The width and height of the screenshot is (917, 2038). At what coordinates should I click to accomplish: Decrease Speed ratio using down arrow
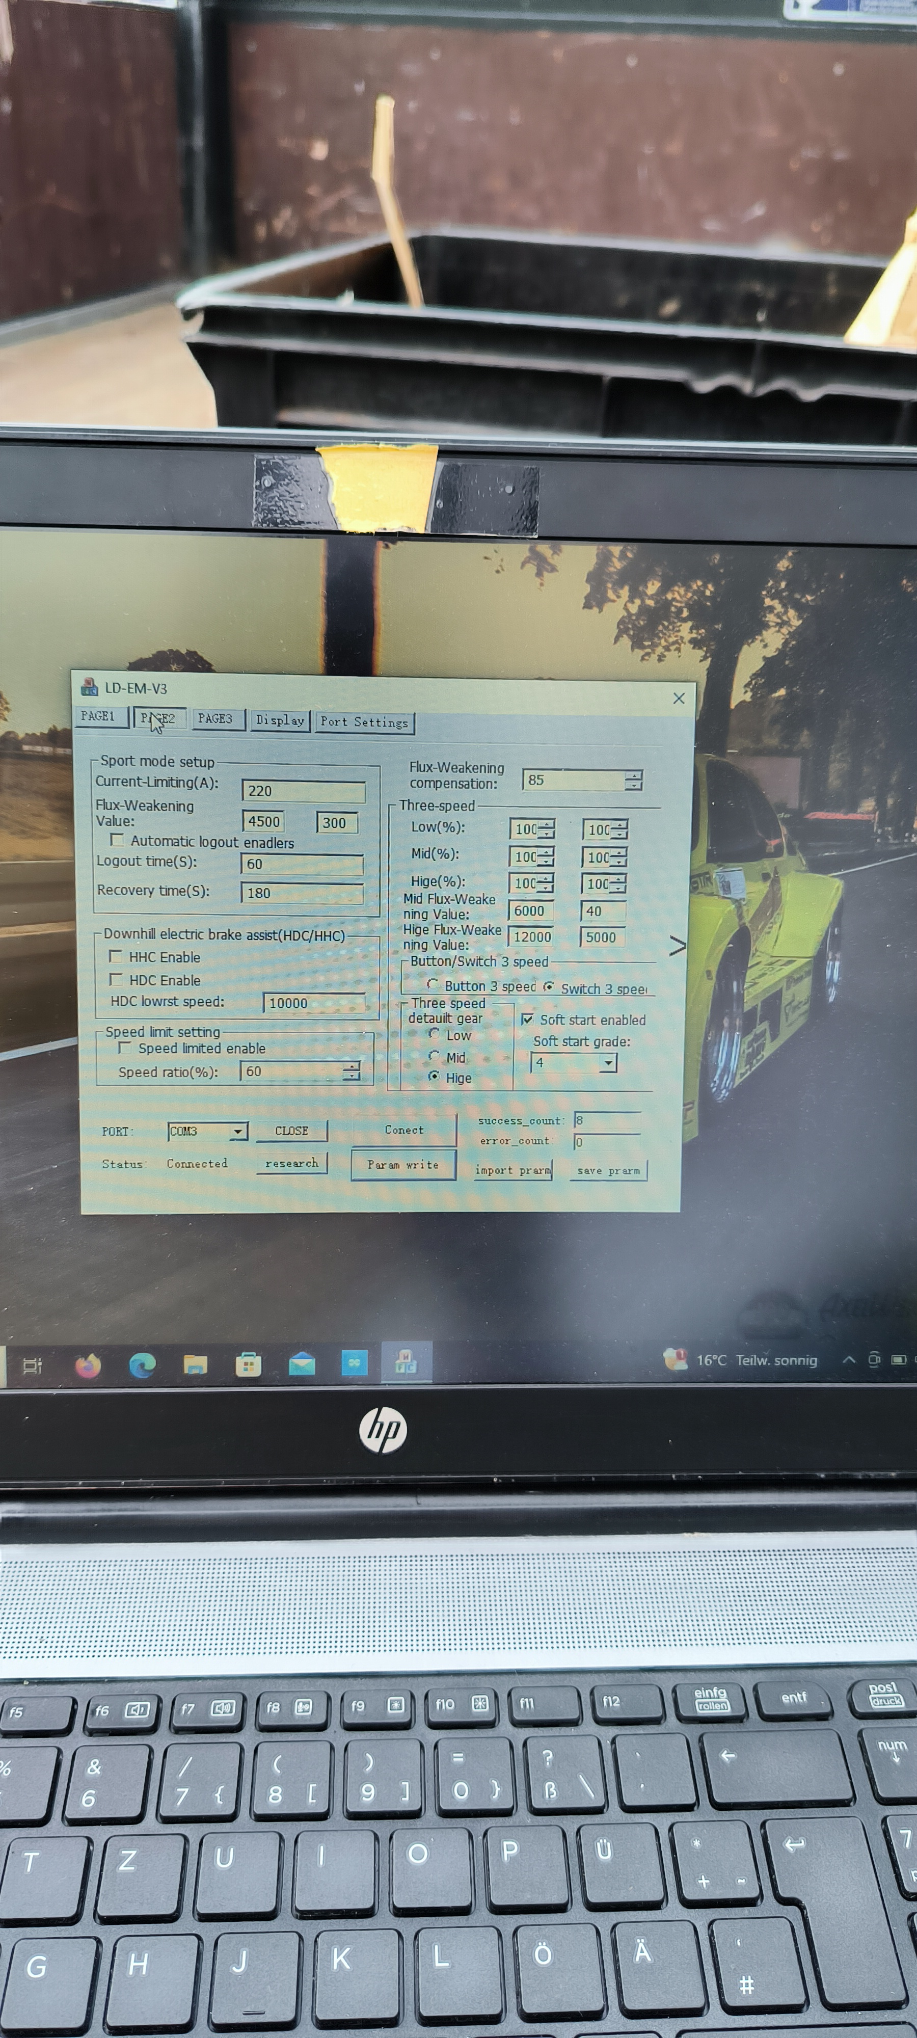pyautogui.click(x=350, y=1076)
